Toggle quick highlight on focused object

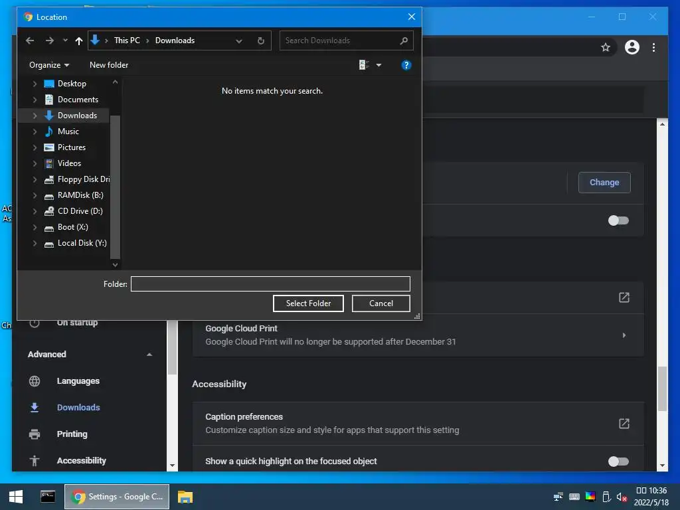tap(618, 462)
